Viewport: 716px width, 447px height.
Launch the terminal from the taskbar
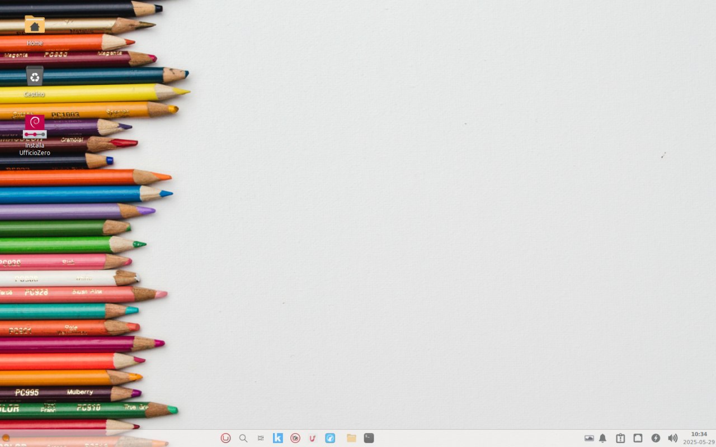pyautogui.click(x=369, y=438)
